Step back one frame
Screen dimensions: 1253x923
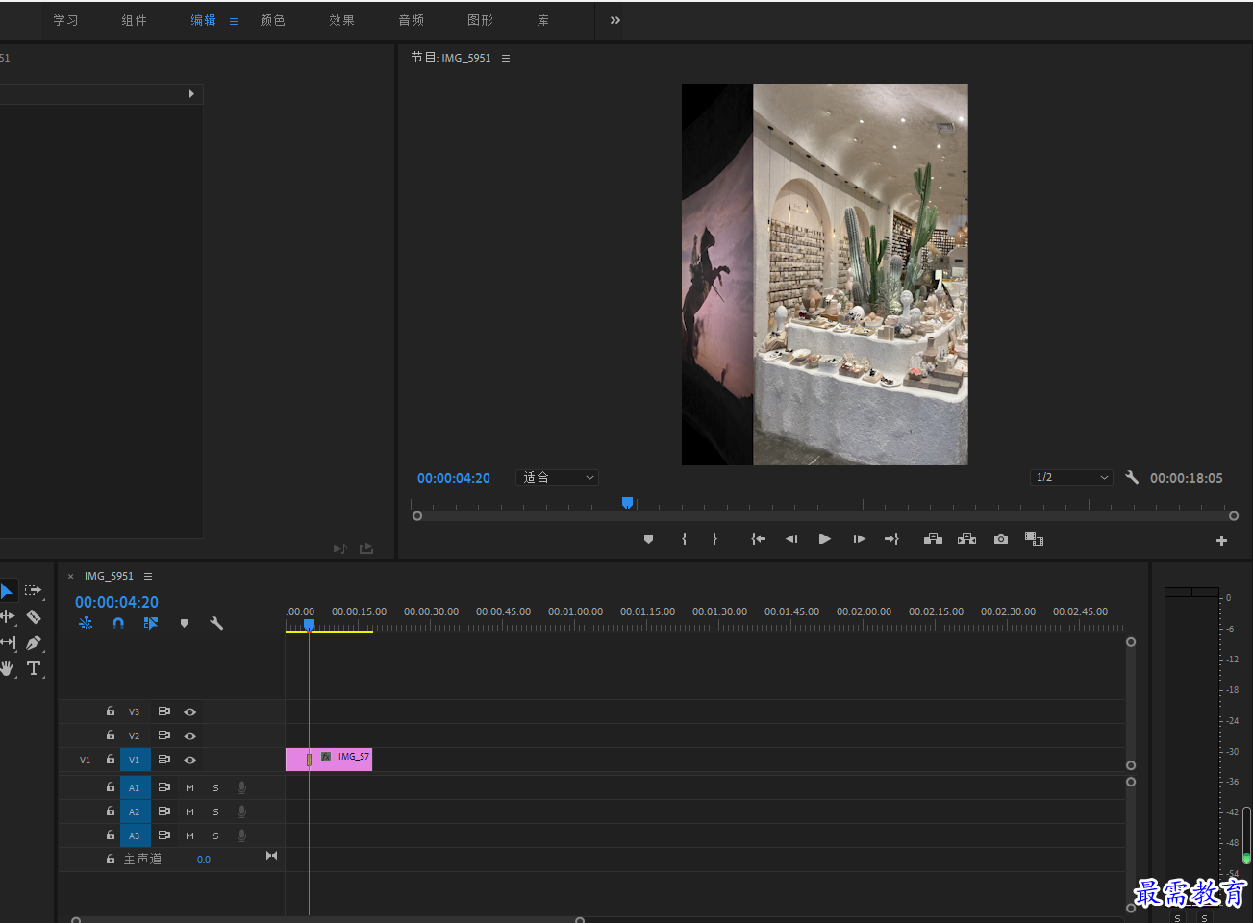[791, 539]
